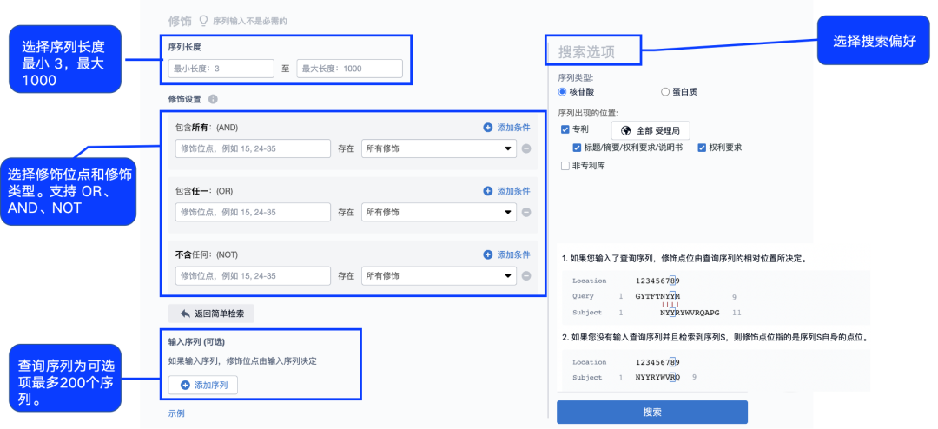
Task: Click the plus icon in the OR section
Action: coord(488,191)
